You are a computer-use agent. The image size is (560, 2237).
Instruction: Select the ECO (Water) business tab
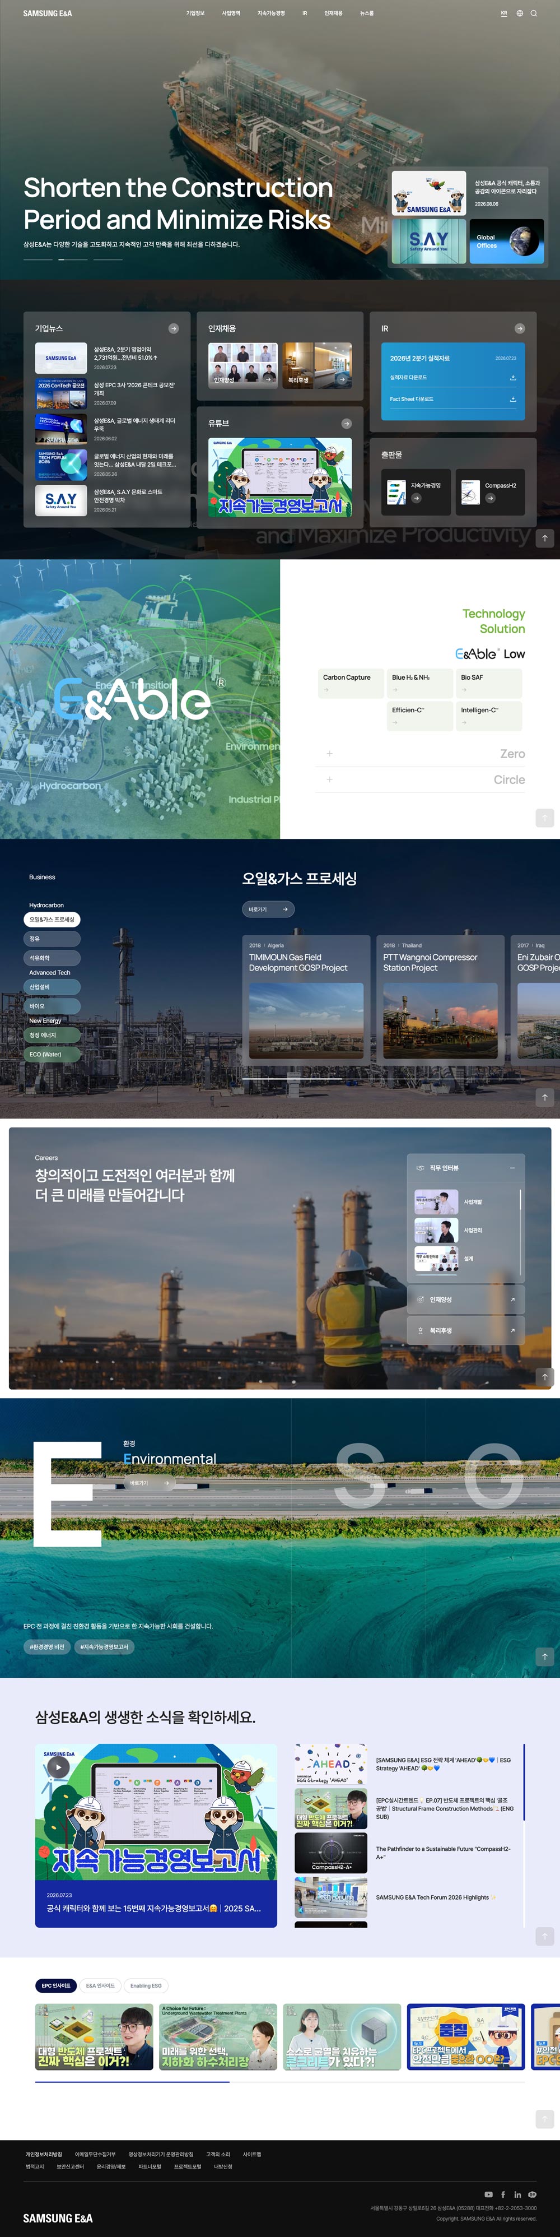pos(53,1054)
